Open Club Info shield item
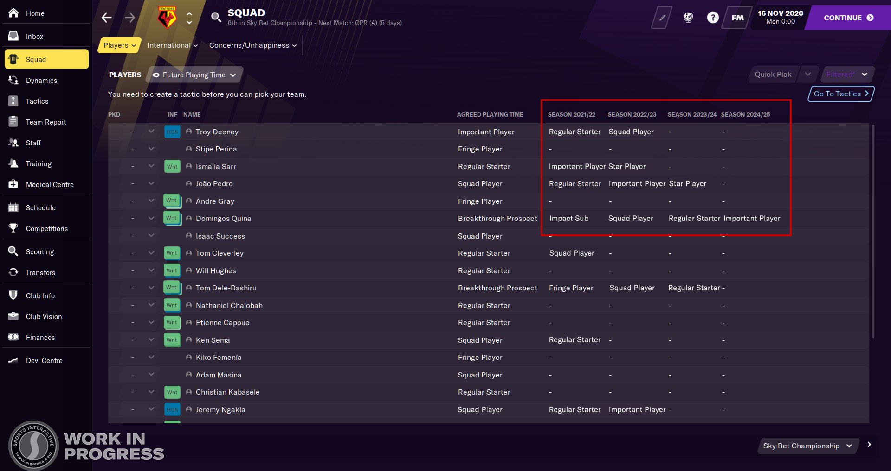Image resolution: width=891 pixels, height=471 pixels. (40, 295)
